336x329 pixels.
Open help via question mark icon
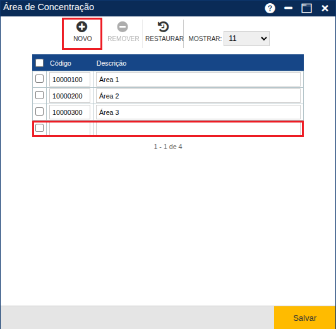[x=270, y=8]
